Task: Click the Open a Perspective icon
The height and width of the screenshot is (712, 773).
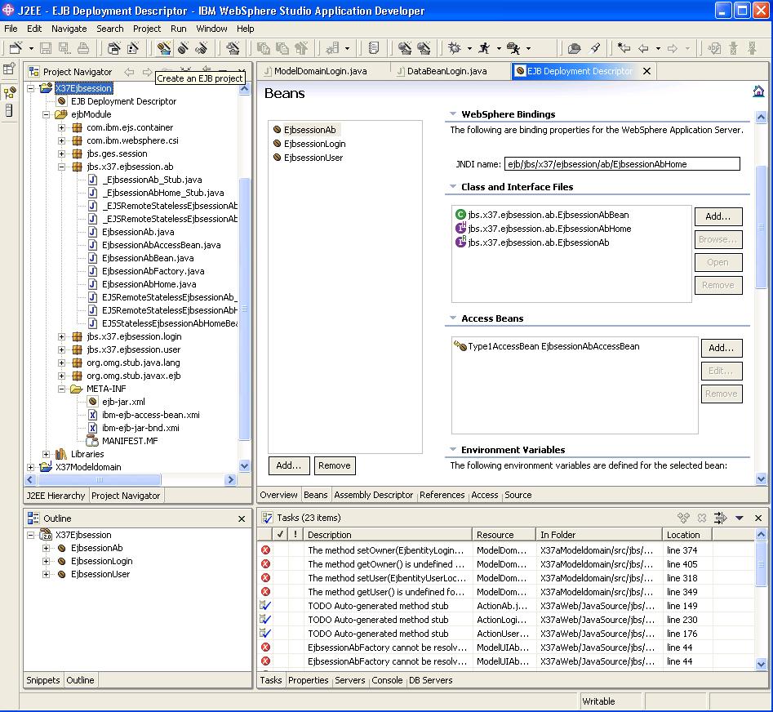Action: (x=9, y=69)
